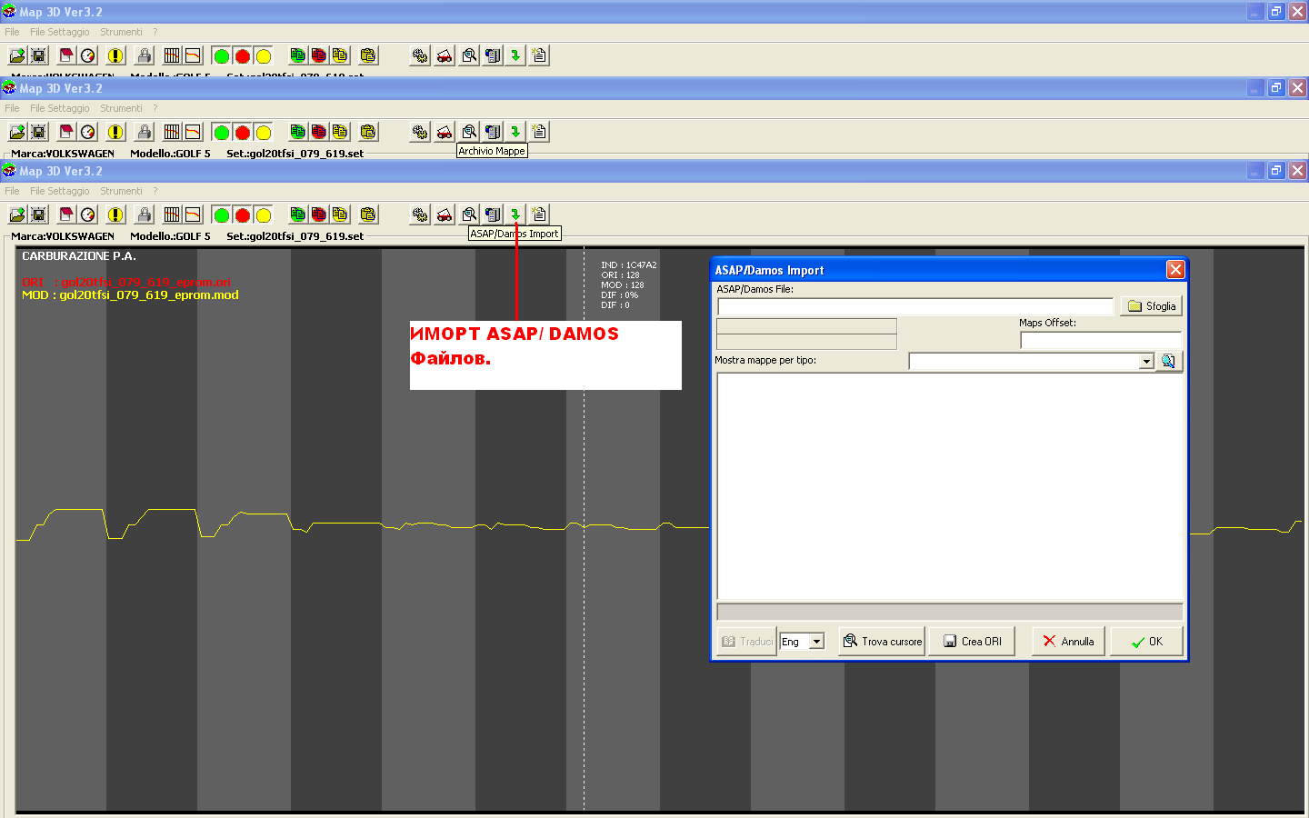This screenshot has width=1309, height=818.
Task: Click the Trova cursore button
Action: coord(881,642)
